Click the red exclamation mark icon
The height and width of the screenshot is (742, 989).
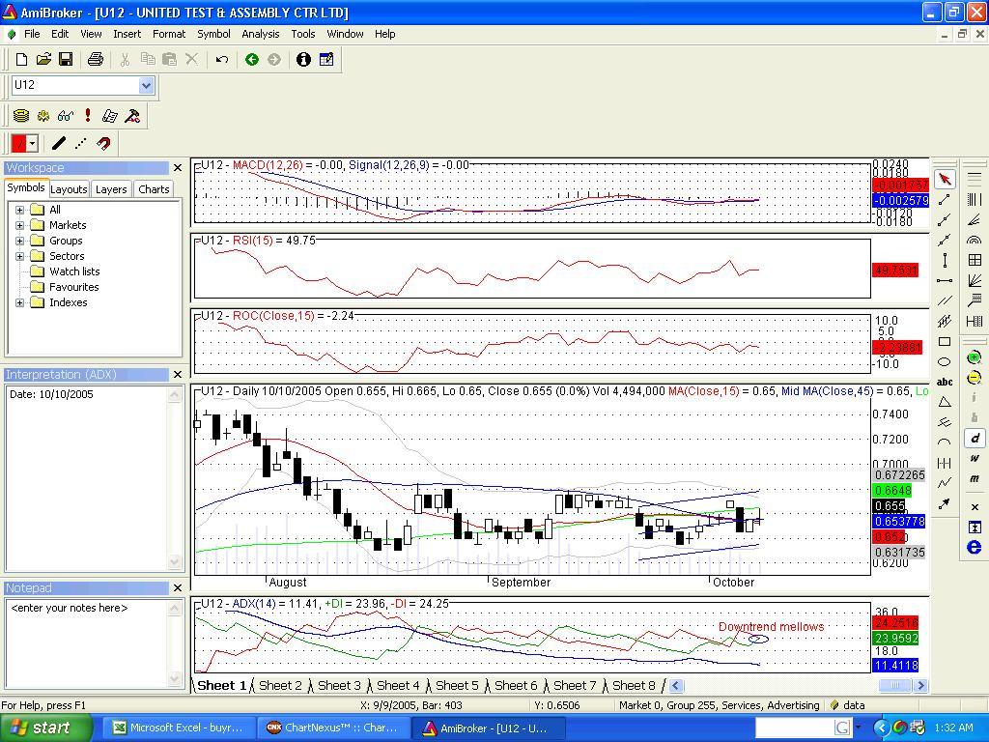88,116
